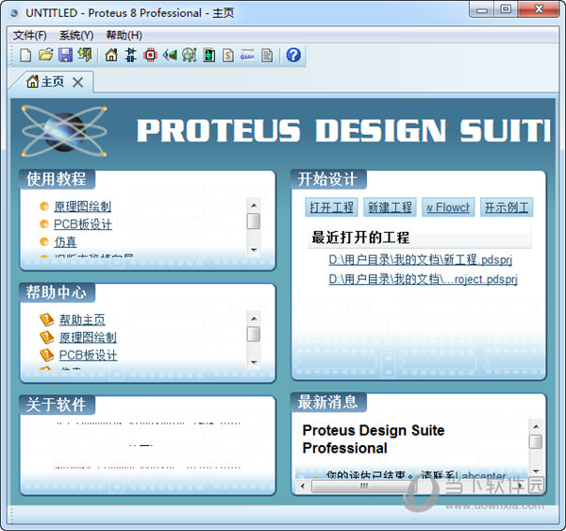Open the PCB板设计 tutorial link
This screenshot has width=566, height=531.
click(83, 224)
